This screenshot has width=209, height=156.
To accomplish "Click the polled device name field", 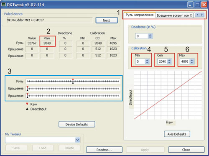I will click(x=50, y=20).
